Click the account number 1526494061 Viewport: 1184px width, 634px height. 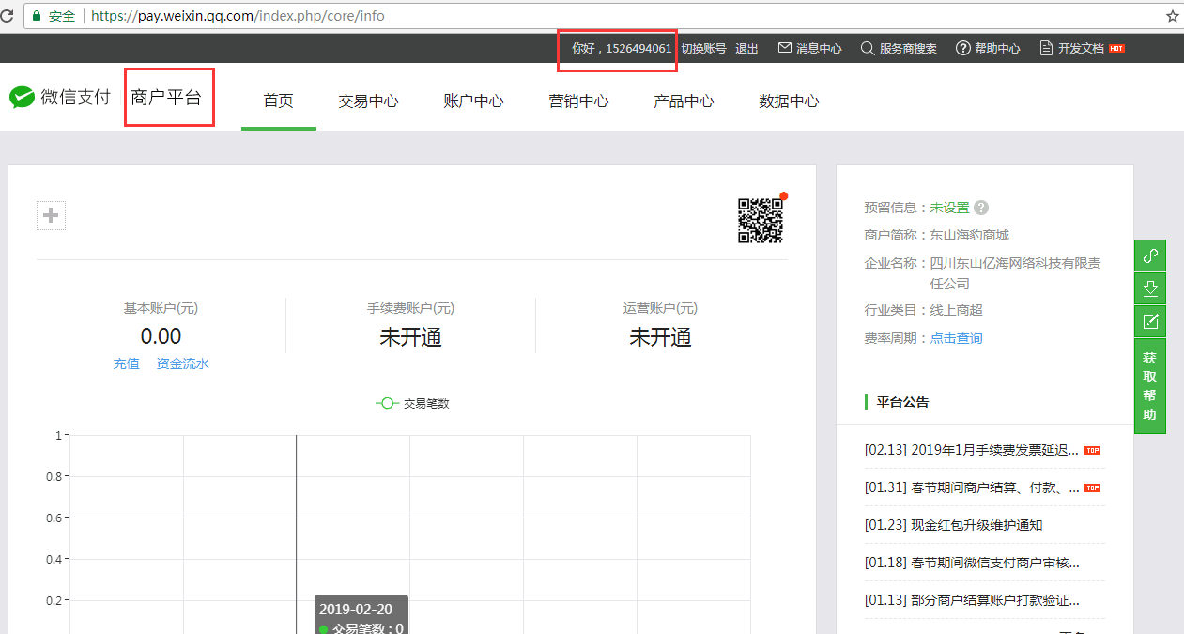(x=638, y=48)
